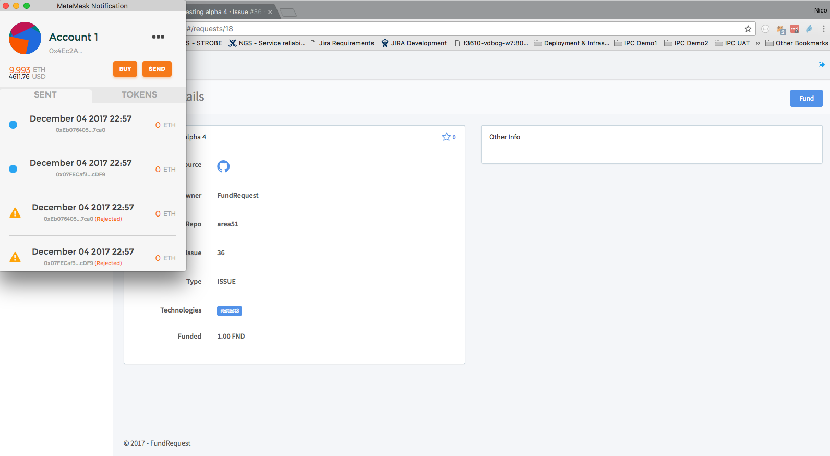
Task: Select the testing alpha 4 Issue #36 tab
Action: [224, 12]
